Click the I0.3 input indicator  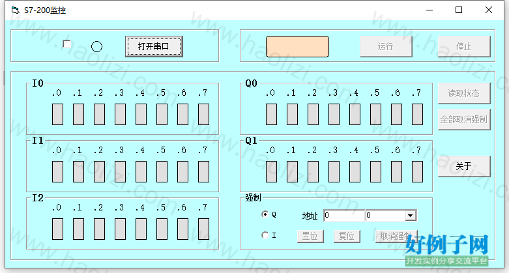(x=120, y=114)
